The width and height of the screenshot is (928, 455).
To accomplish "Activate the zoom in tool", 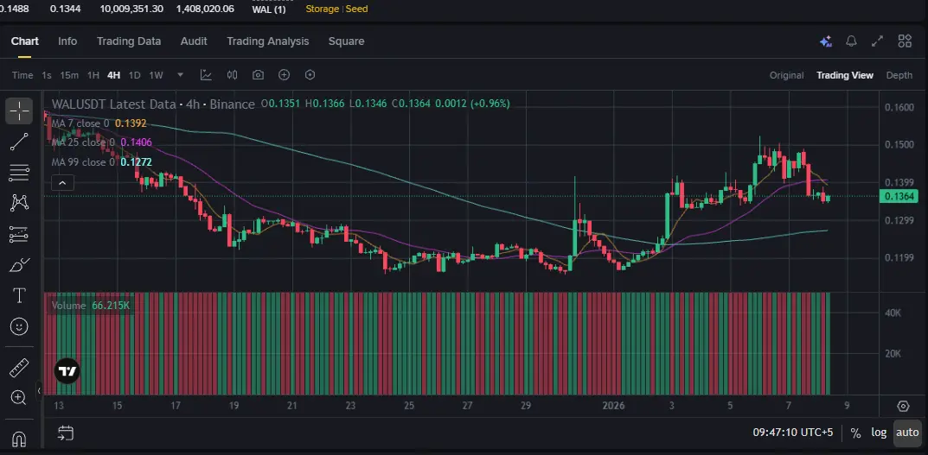I will pos(19,398).
